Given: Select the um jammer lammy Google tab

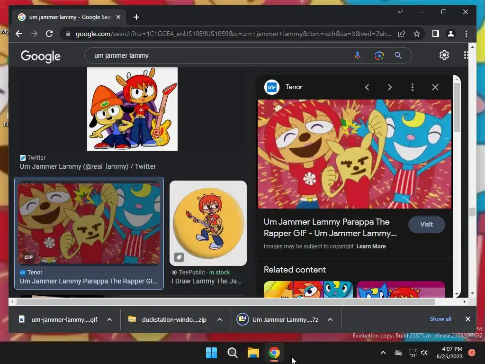Looking at the screenshot, I should tap(69, 17).
